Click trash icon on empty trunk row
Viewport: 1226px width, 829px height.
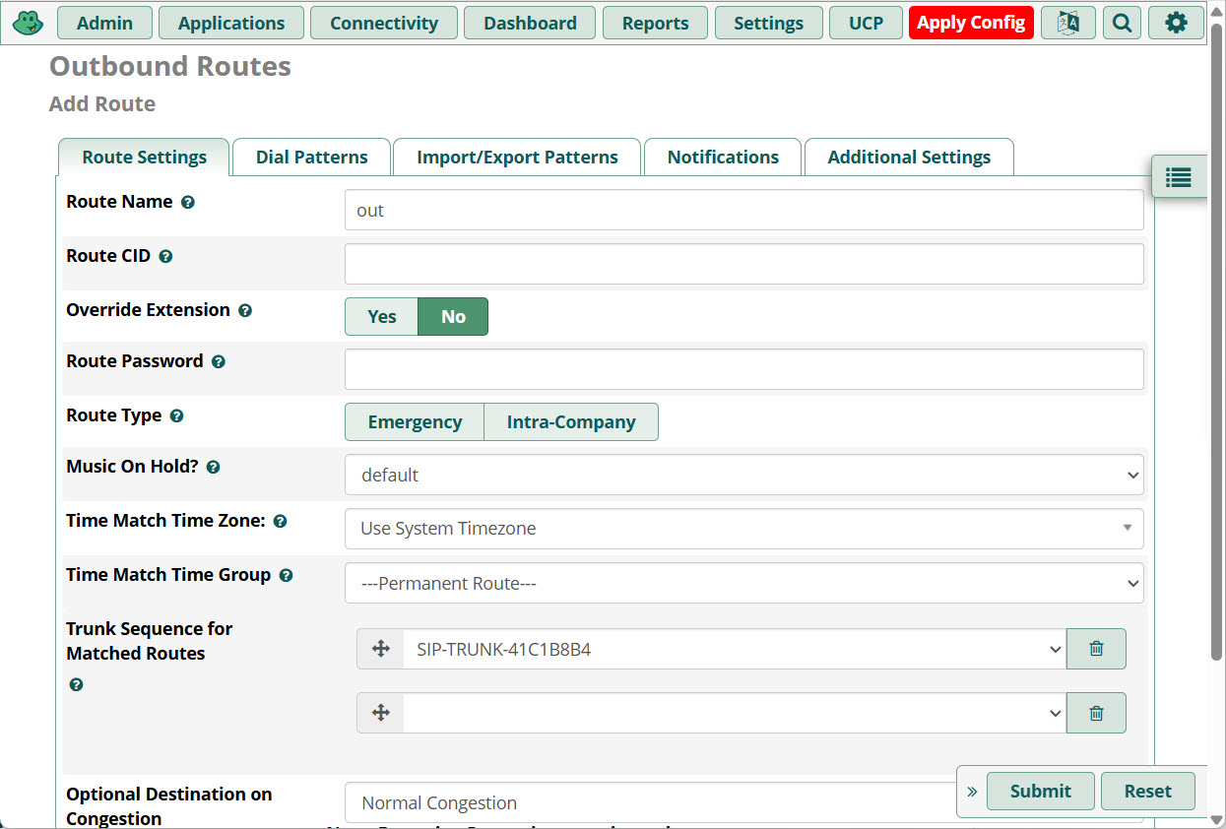click(x=1096, y=714)
